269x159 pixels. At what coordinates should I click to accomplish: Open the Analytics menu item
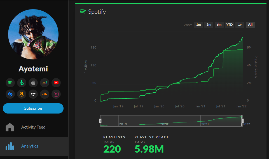[34, 146]
